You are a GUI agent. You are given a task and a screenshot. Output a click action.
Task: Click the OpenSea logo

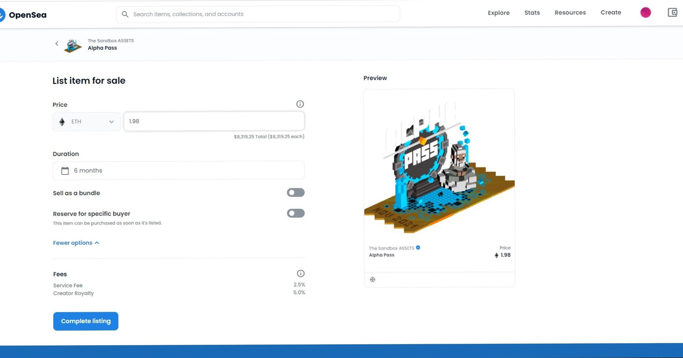point(23,15)
